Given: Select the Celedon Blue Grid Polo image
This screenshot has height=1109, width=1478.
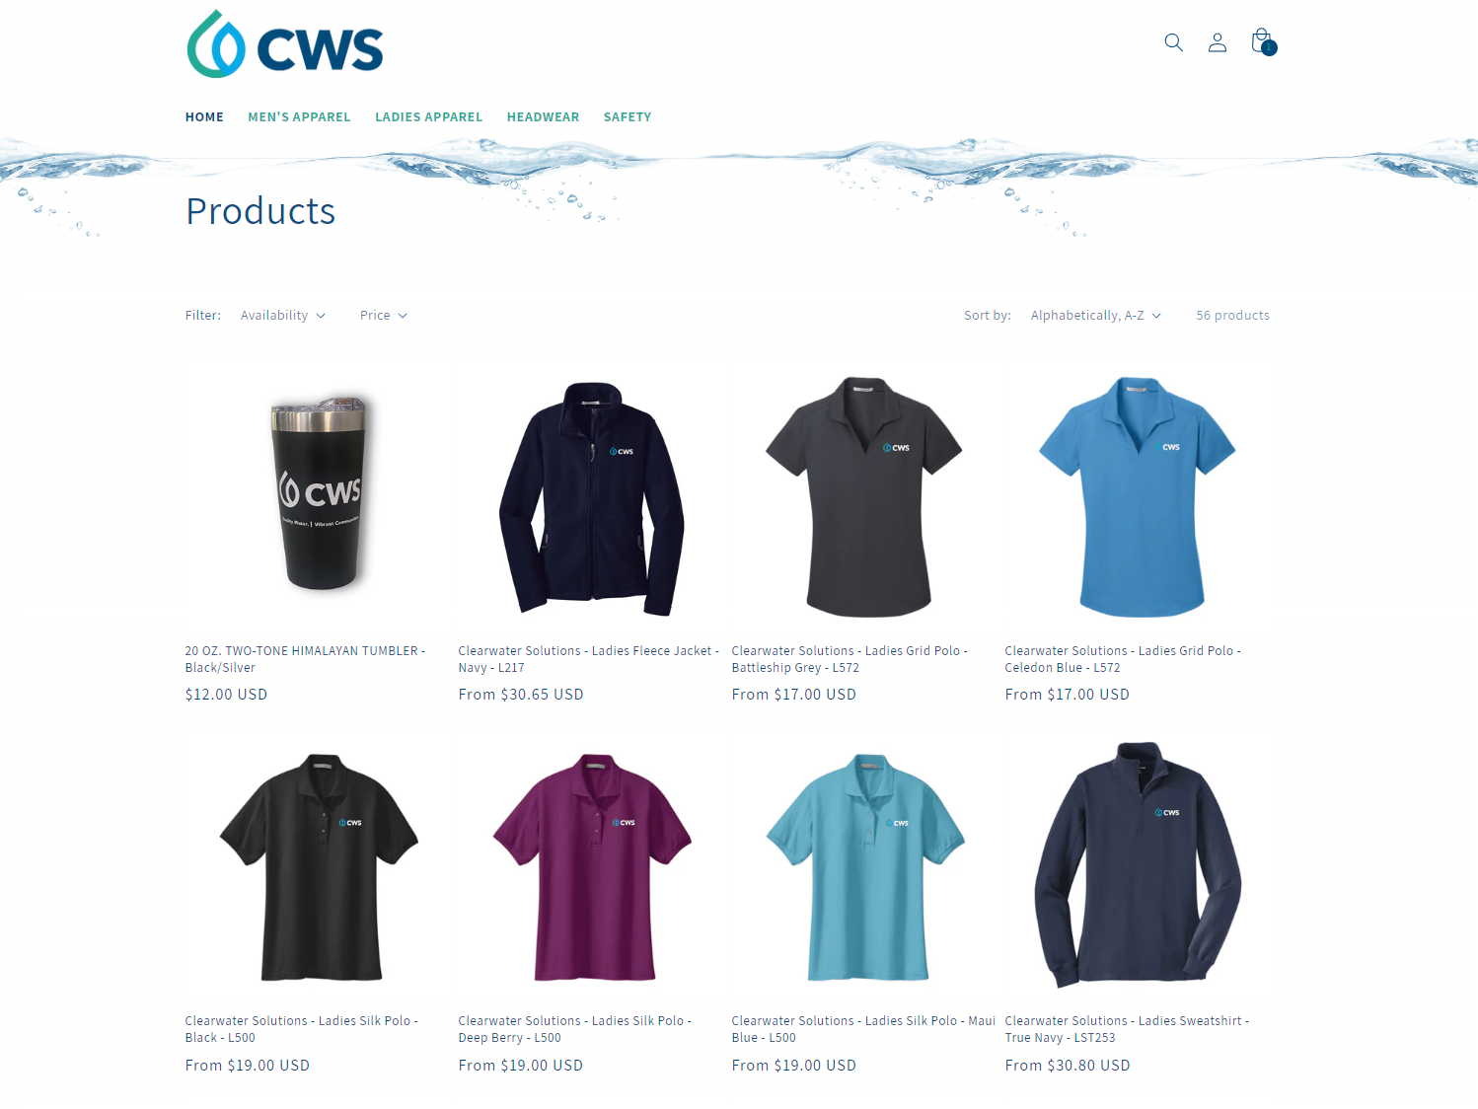Looking at the screenshot, I should pos(1139,495).
